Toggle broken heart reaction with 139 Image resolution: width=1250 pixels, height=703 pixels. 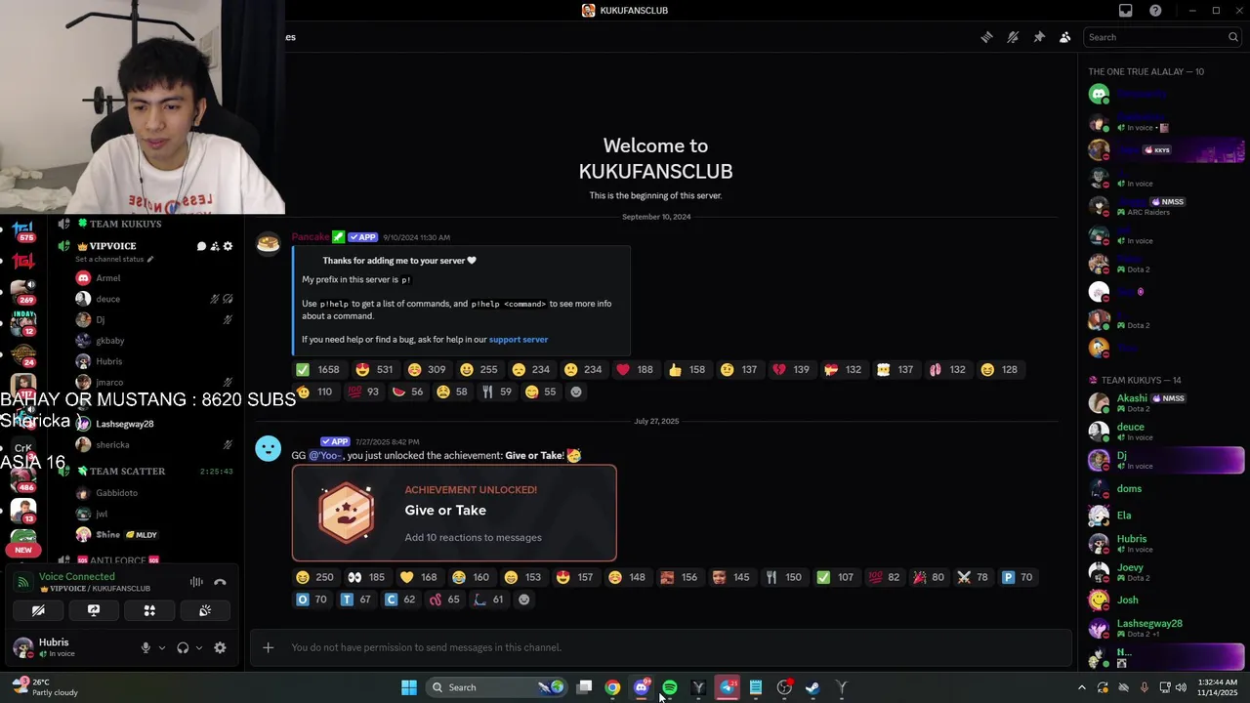tap(791, 369)
